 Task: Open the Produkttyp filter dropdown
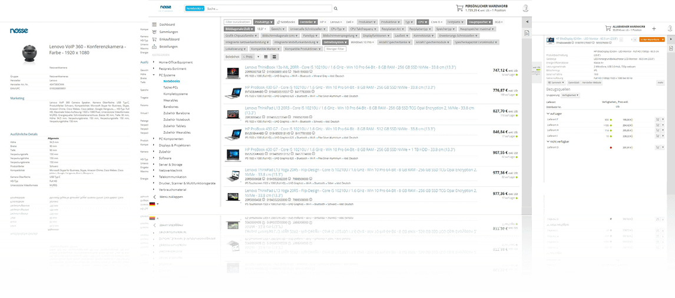pos(264,22)
